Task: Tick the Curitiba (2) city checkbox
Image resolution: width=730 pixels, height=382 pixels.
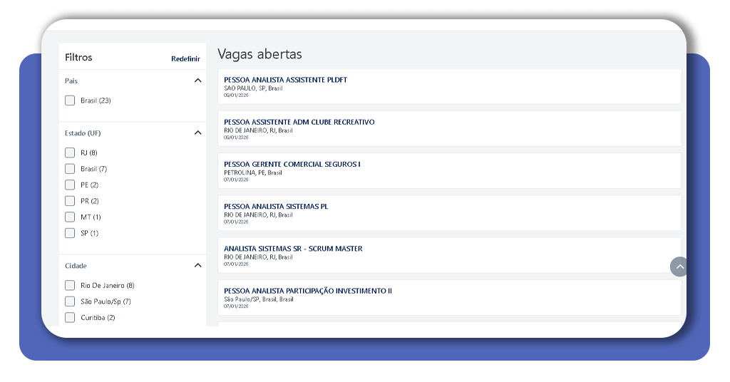Action: click(x=70, y=317)
